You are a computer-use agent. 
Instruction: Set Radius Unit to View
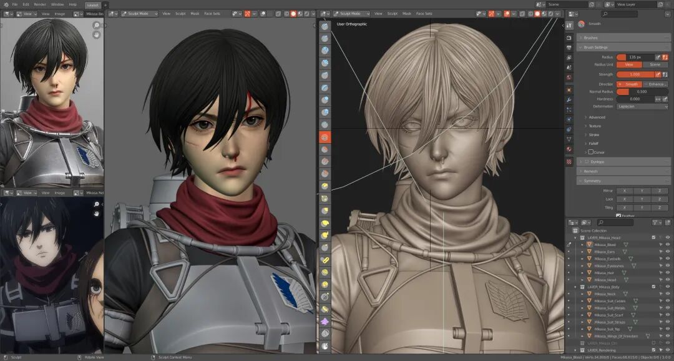[629, 64]
